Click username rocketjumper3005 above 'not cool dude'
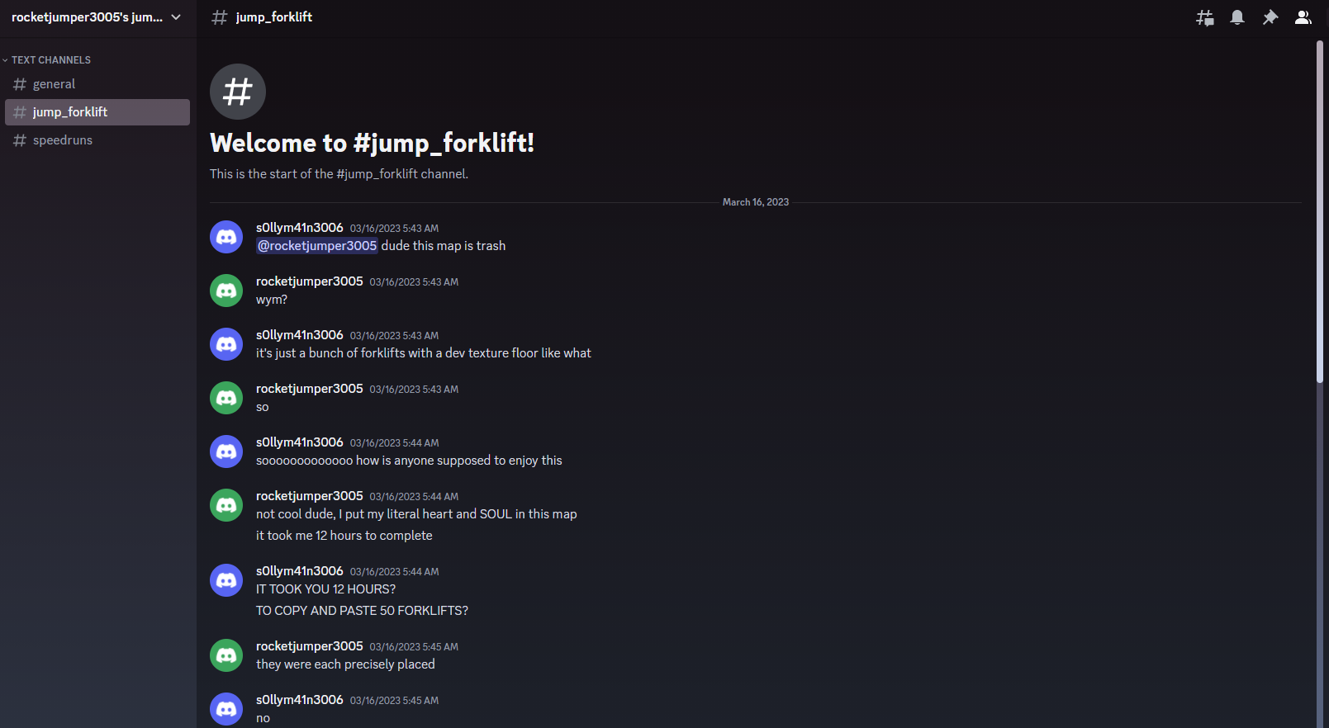The image size is (1329, 728). pos(310,496)
